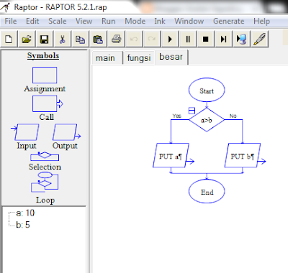Click the test server computer icon
288x273 pixels.
(241, 39)
